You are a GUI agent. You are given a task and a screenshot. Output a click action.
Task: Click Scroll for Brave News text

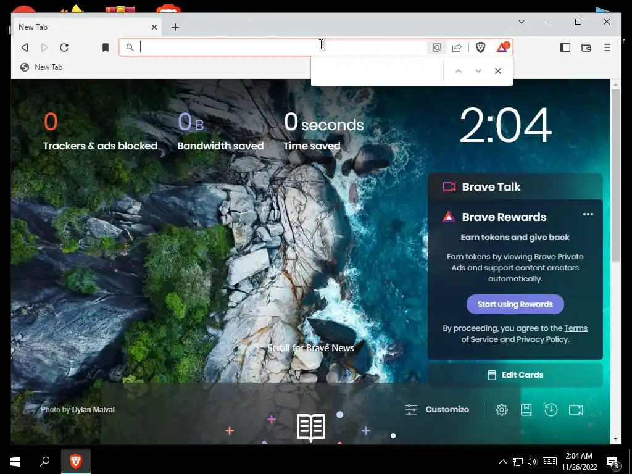[x=310, y=348]
